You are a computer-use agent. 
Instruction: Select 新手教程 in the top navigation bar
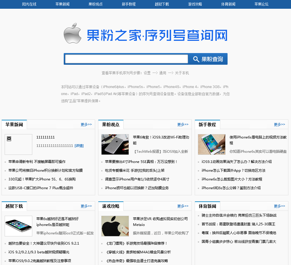(129, 4)
